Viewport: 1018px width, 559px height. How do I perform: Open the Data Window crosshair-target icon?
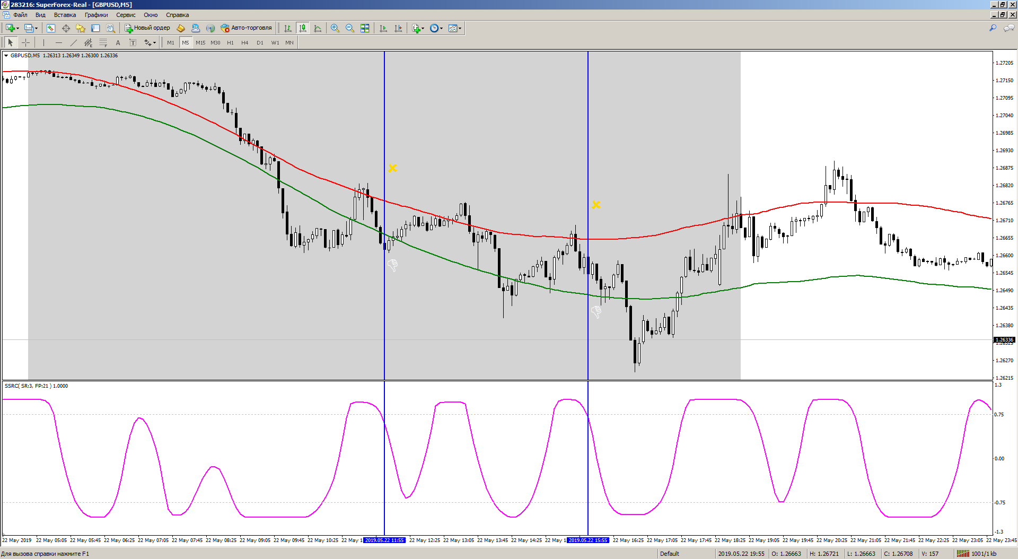(66, 28)
